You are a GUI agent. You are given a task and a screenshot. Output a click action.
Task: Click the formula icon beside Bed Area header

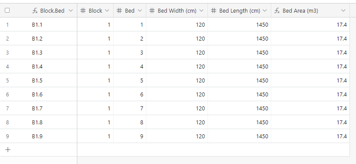277,10
